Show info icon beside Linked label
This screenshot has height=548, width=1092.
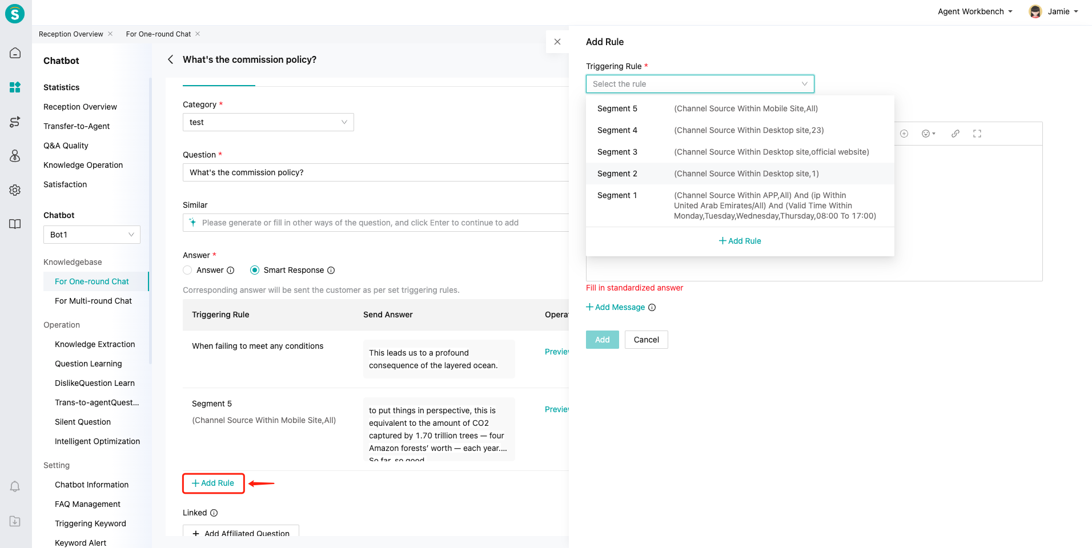click(214, 513)
